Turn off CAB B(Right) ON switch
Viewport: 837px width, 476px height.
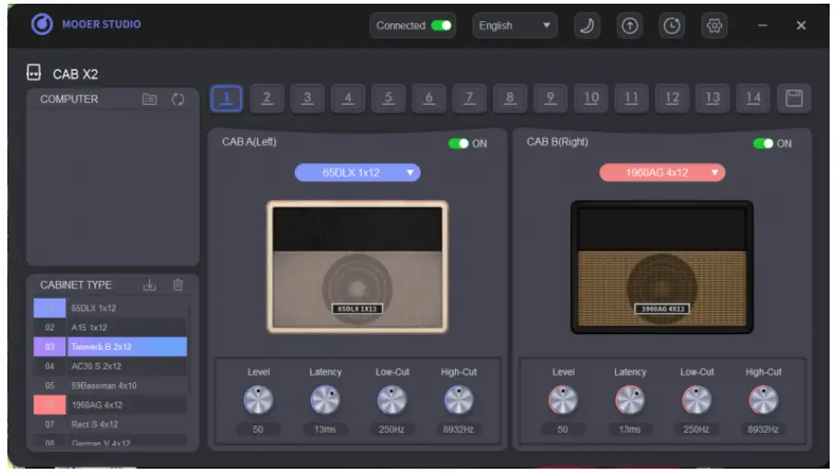tap(763, 144)
